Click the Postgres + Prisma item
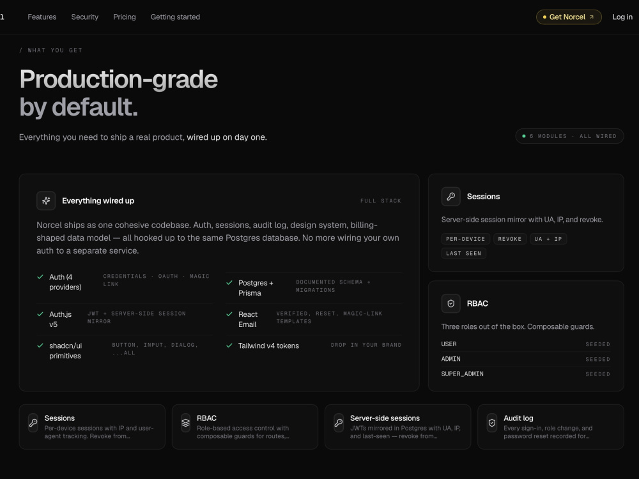The width and height of the screenshot is (639, 479). coord(314,287)
